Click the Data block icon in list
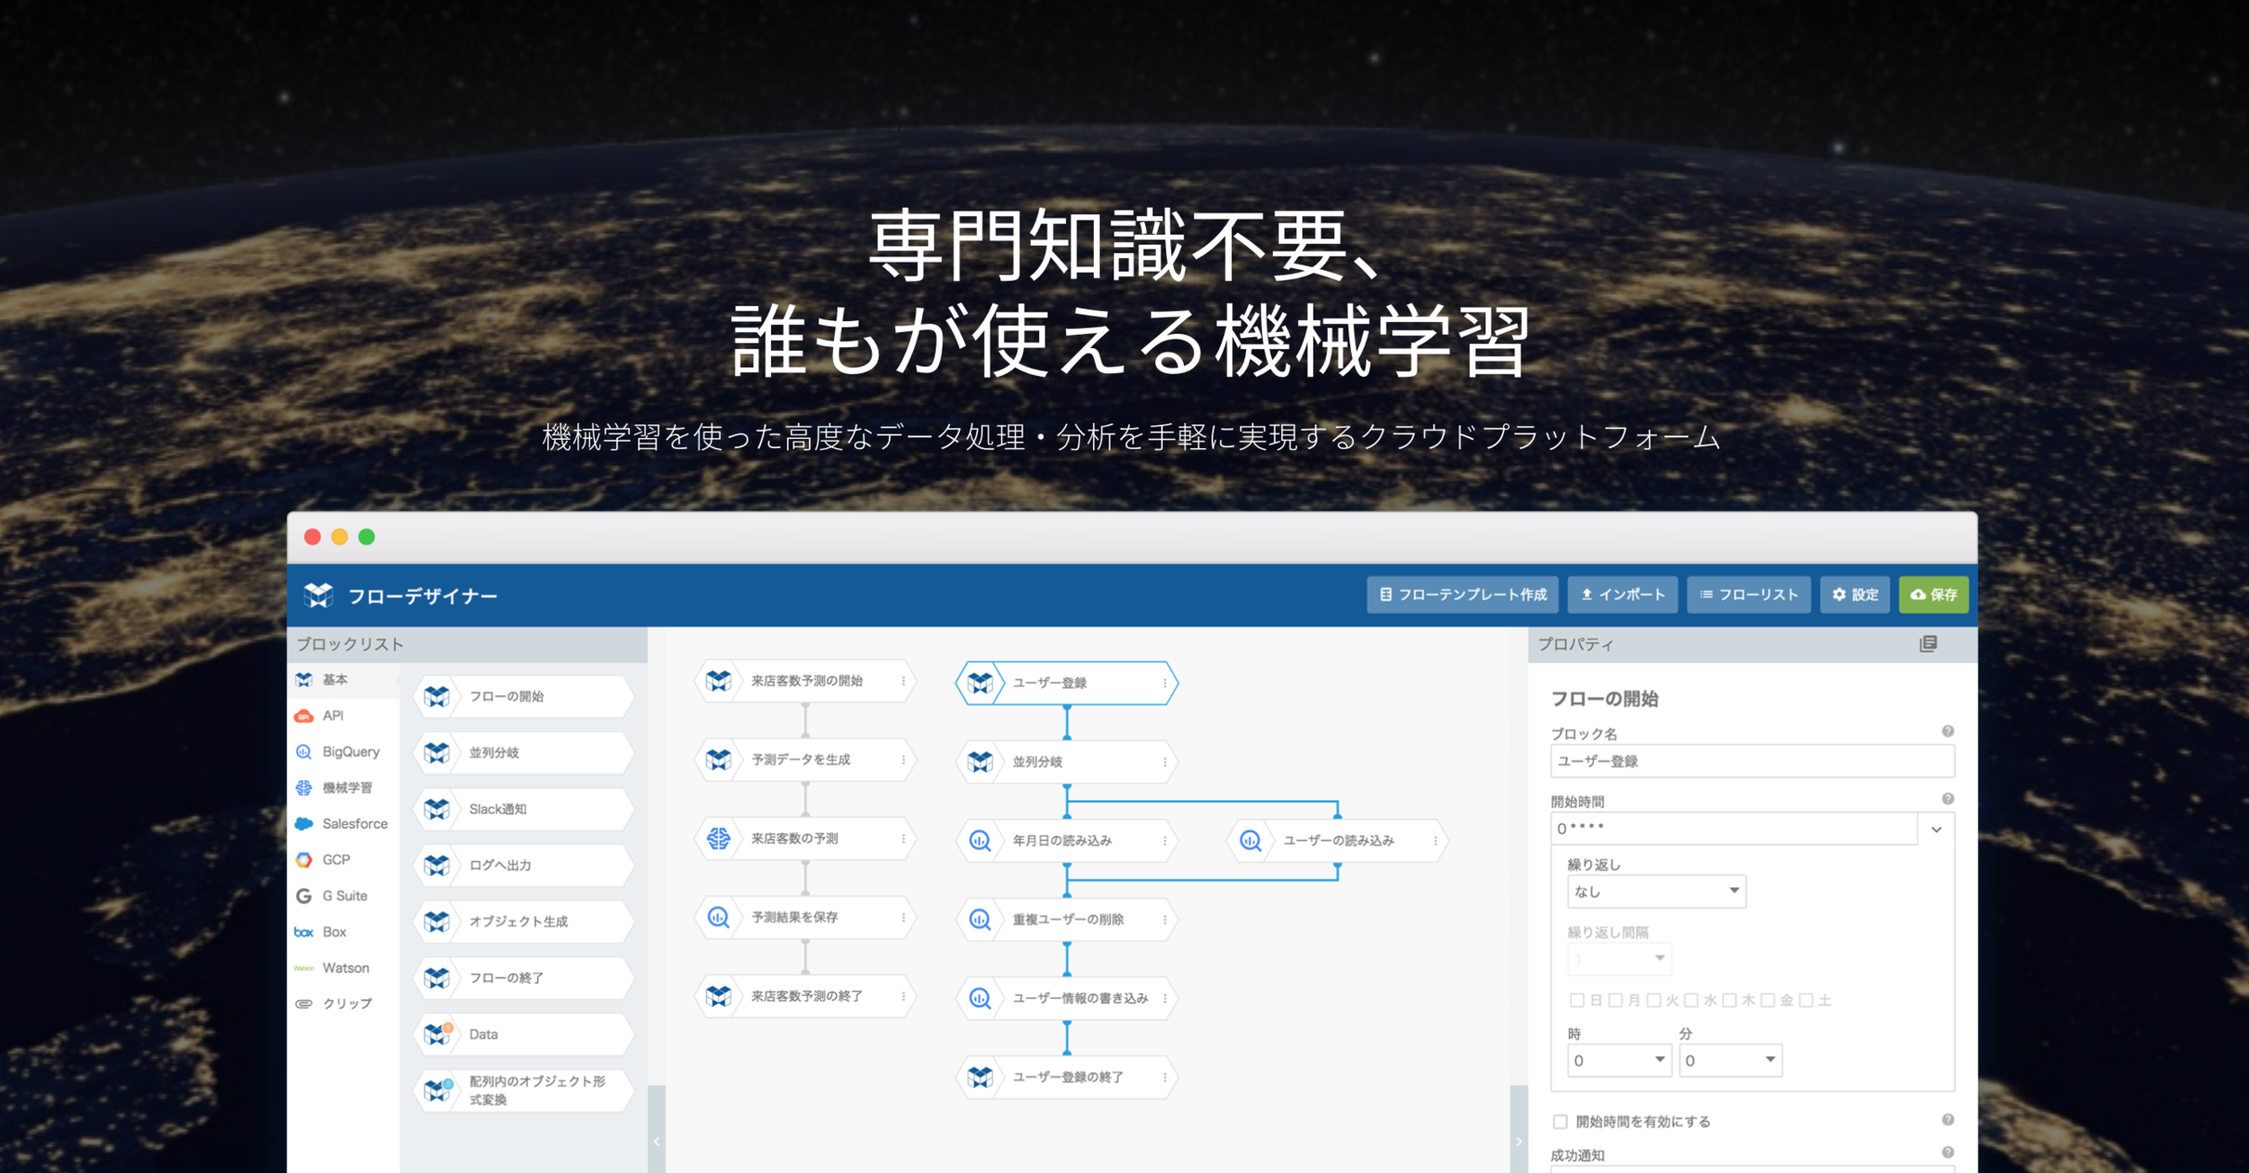 [438, 1034]
